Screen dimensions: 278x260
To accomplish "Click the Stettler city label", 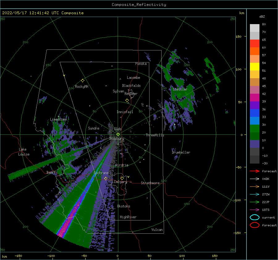I will [180, 89].
